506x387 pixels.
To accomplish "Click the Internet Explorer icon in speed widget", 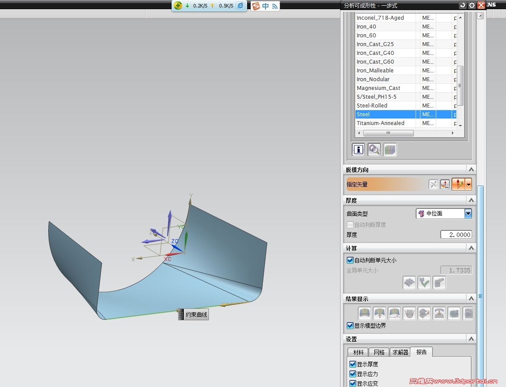I will click(241, 6).
